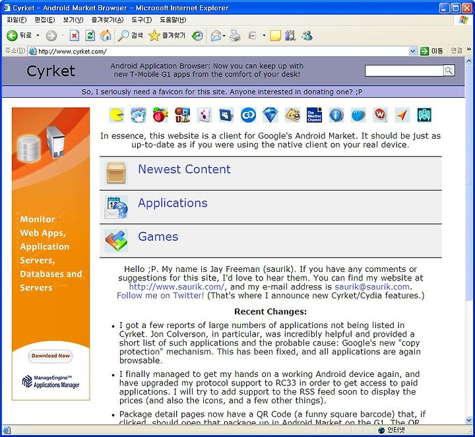The height and width of the screenshot is (437, 475).
Task: Click the grayed Forward arrow button
Action: [51, 36]
